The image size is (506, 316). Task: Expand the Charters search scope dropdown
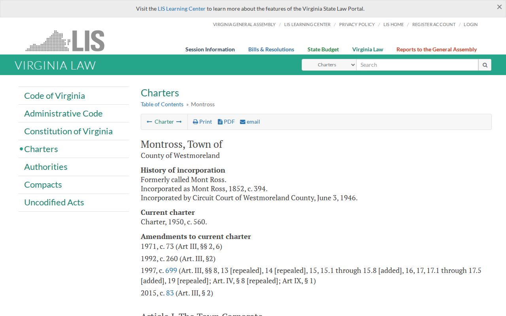pos(329,65)
